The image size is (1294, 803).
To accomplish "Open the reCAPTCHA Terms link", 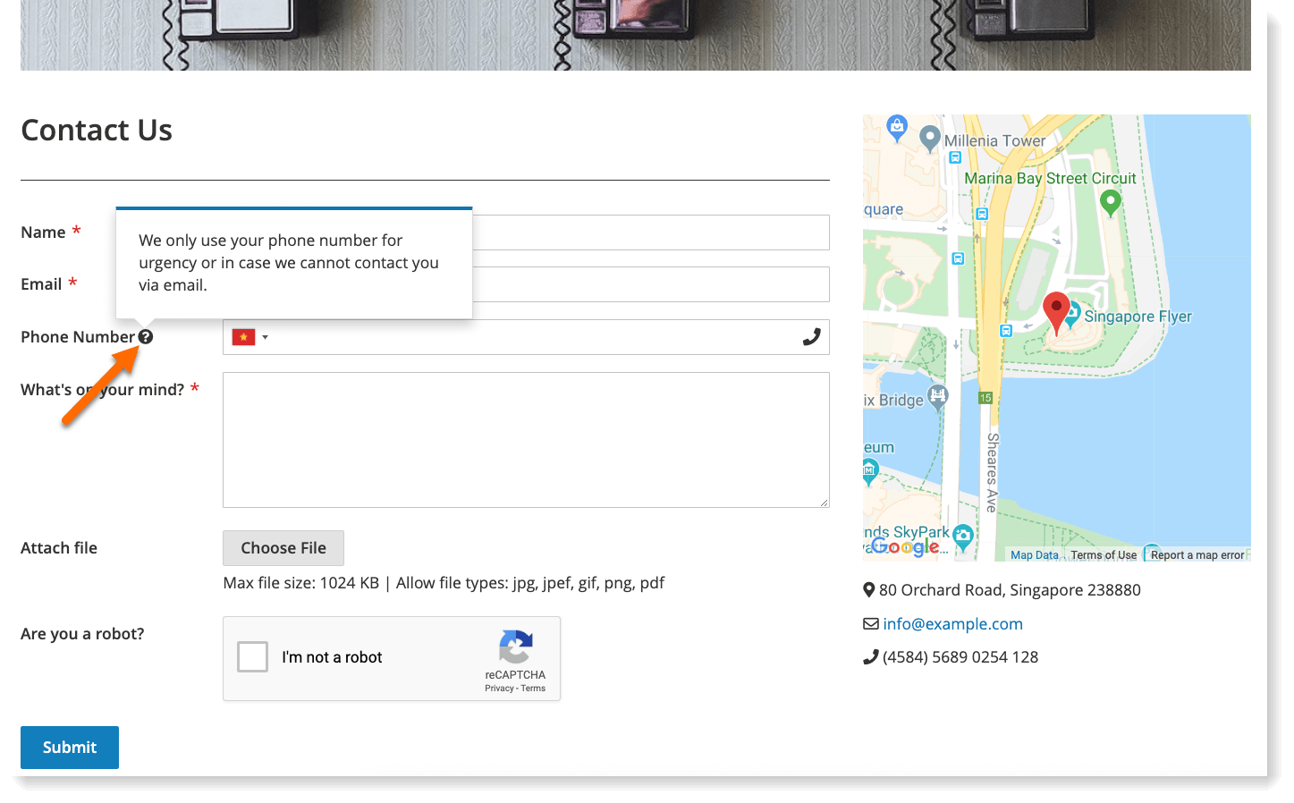I will coord(533,689).
